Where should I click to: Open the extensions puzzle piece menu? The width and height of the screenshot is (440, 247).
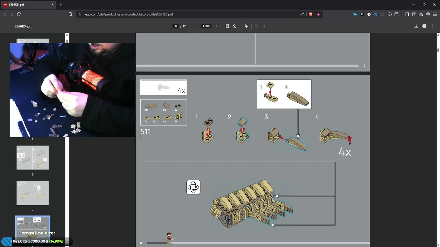[389, 14]
